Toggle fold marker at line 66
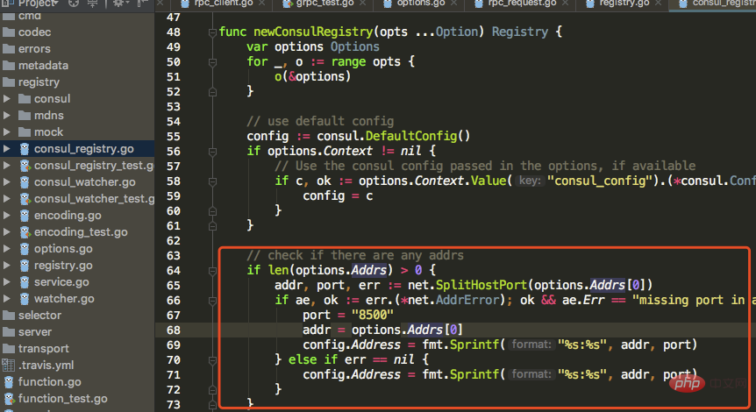This screenshot has width=756, height=412. [x=212, y=301]
